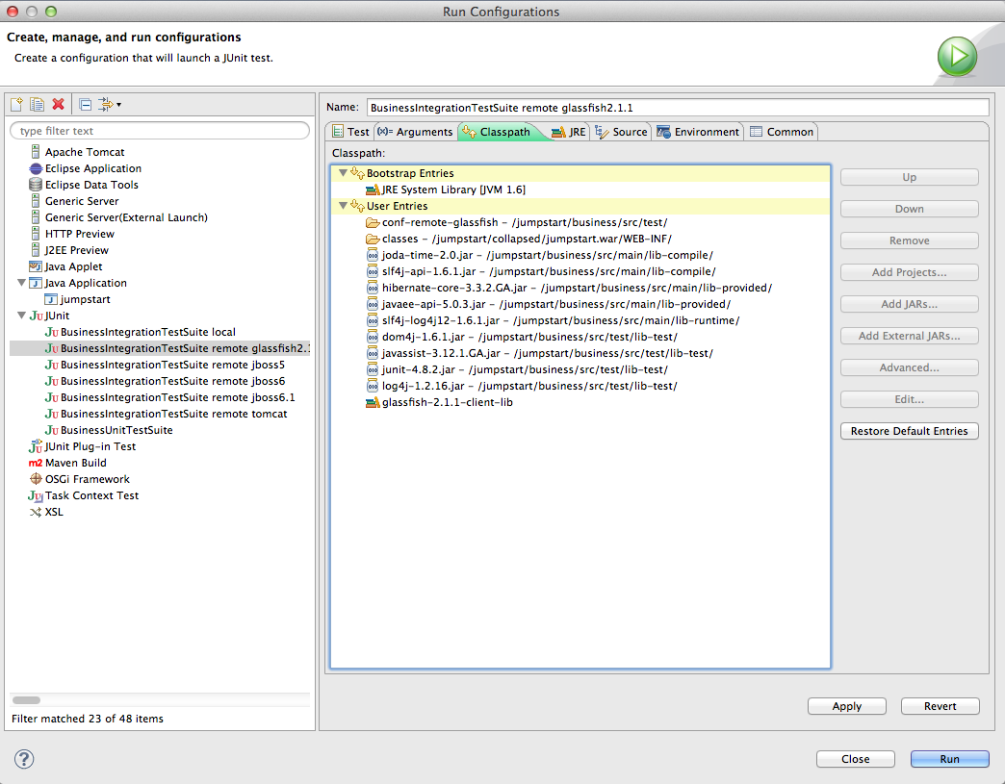The height and width of the screenshot is (784, 1005).
Task: Select the Apache Tomcat configuration type
Action: [x=85, y=152]
